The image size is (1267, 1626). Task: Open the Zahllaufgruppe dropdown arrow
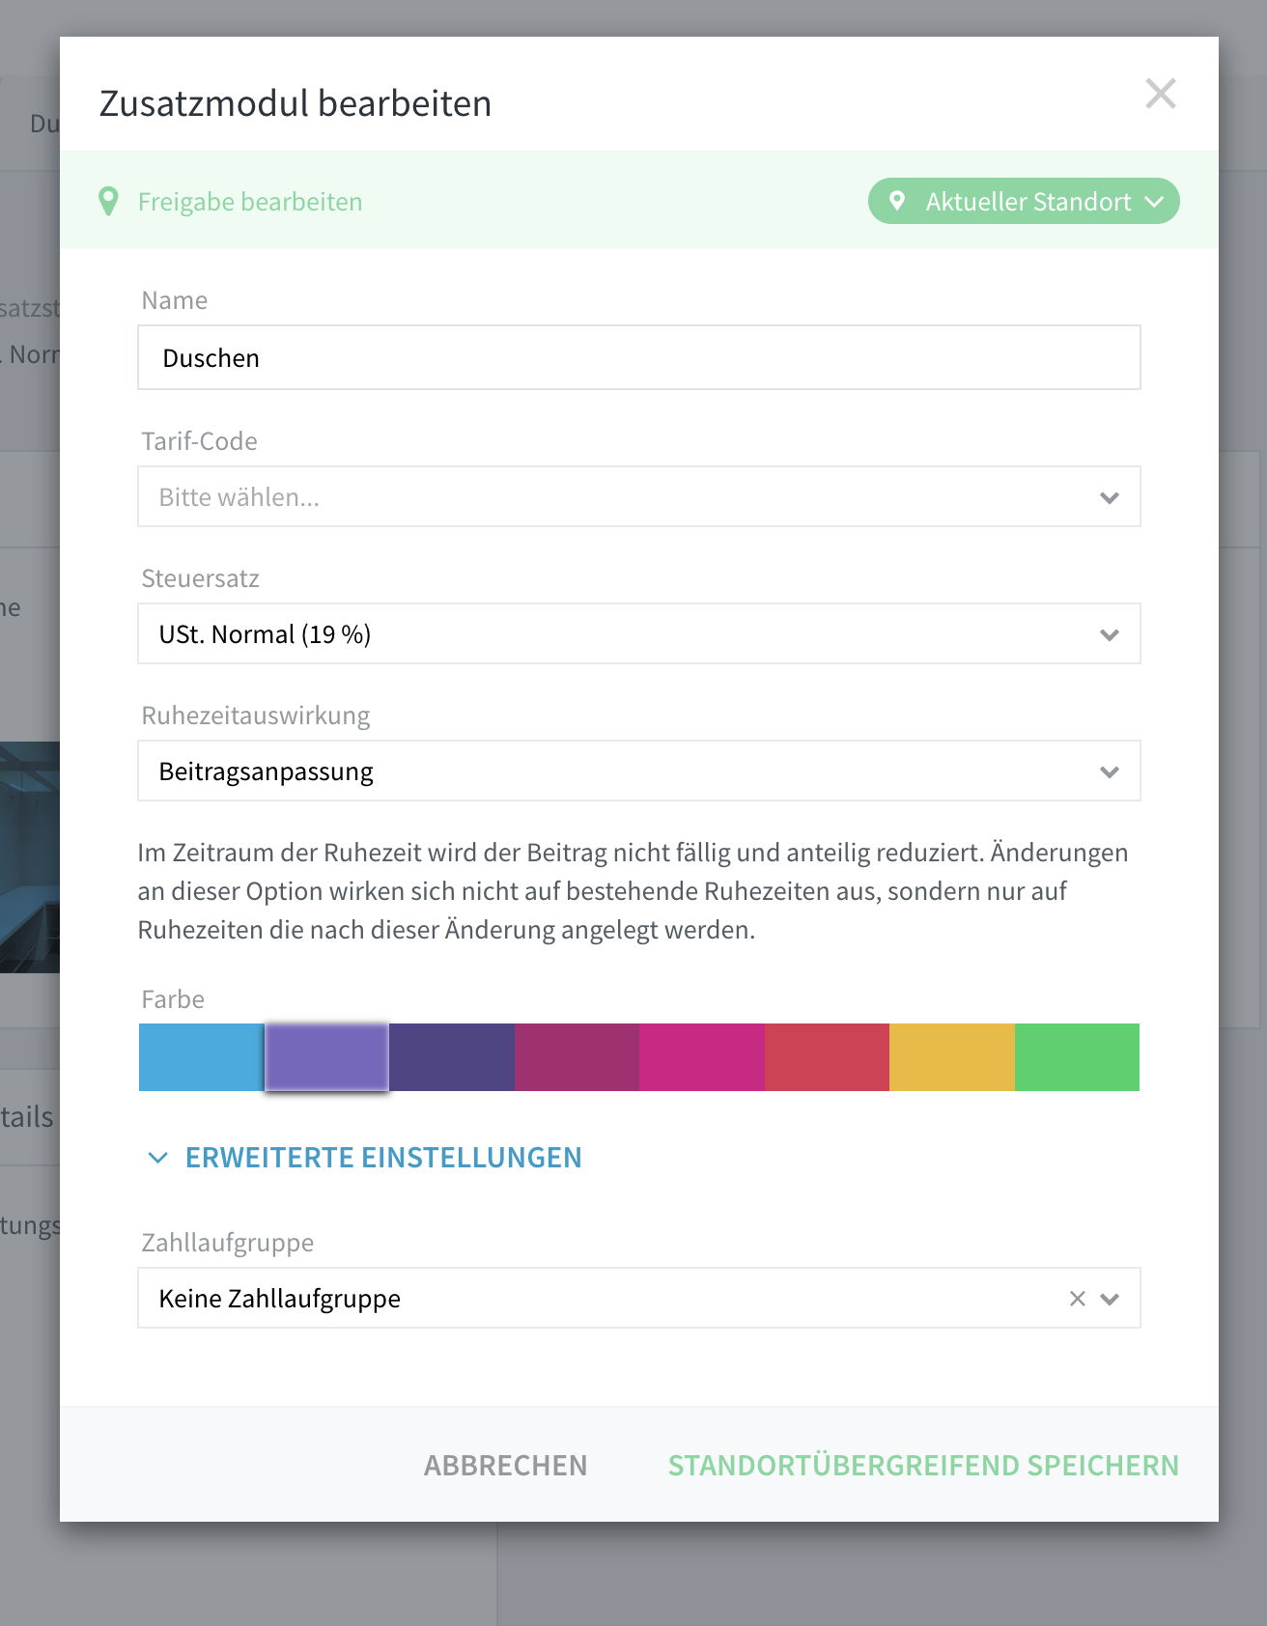(x=1110, y=1299)
